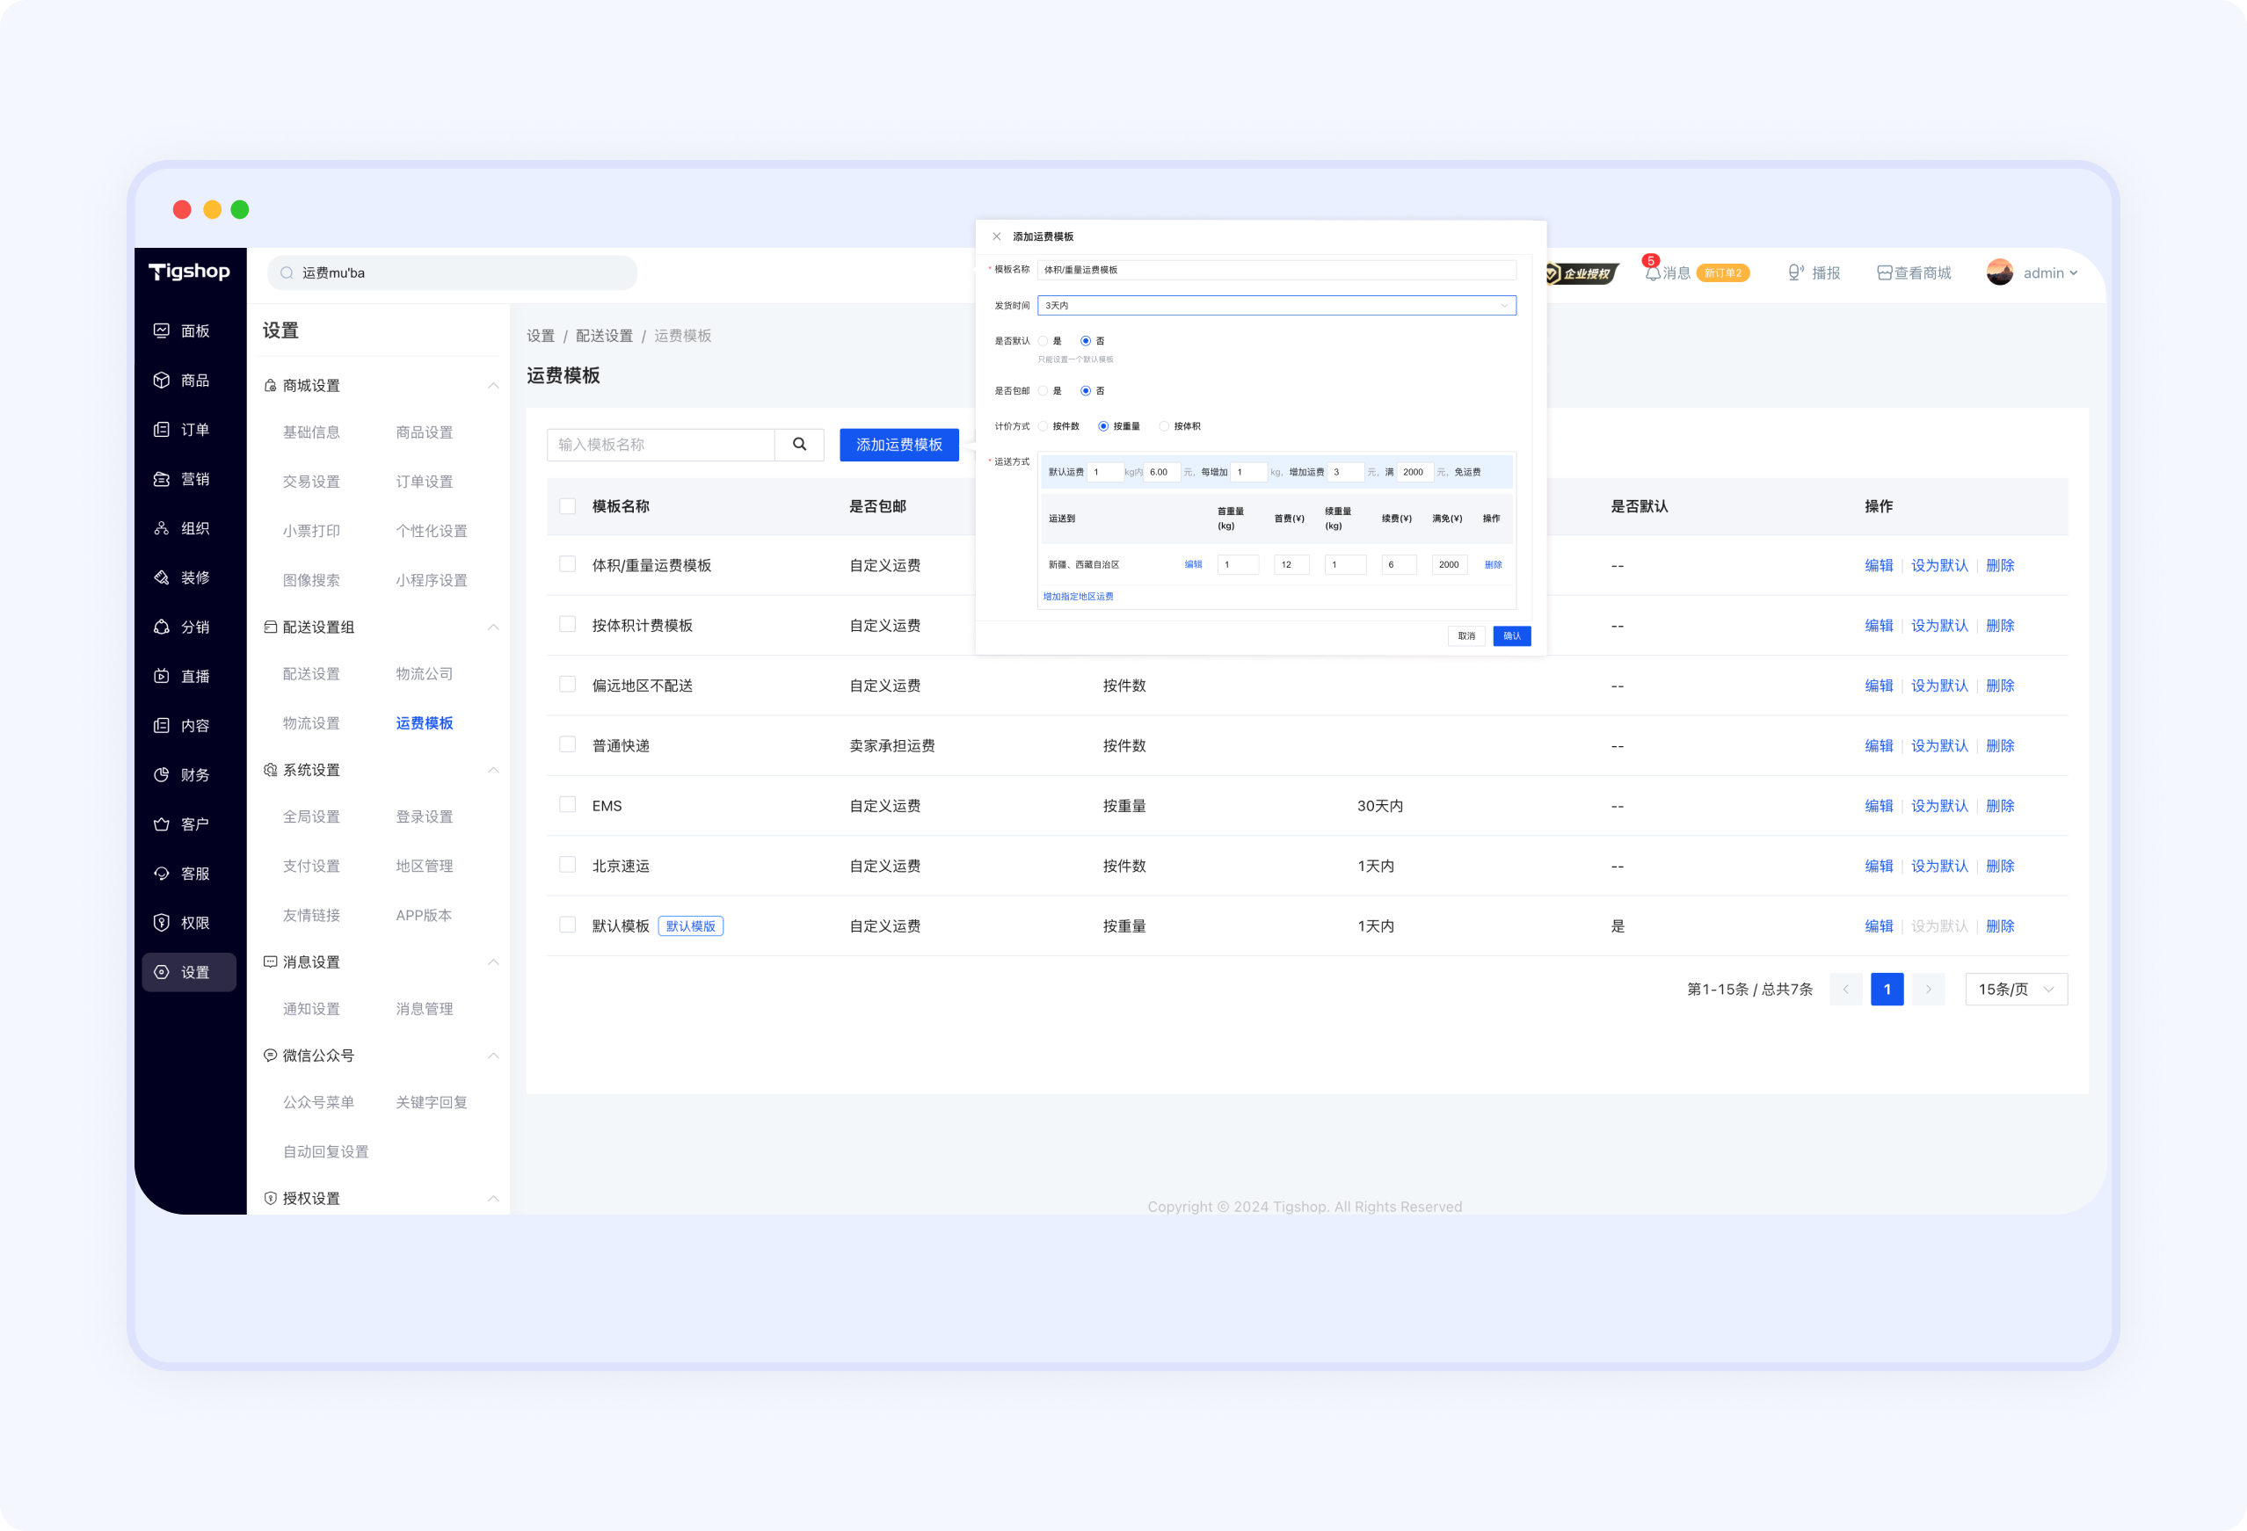
Task: Open 基础信息 settings menu item
Action: (x=310, y=432)
